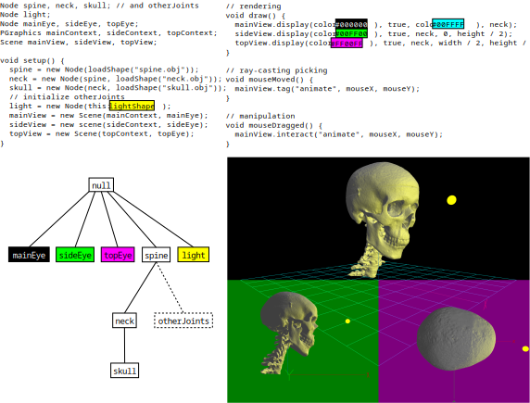530x403 pixels.
Task: Click the yellow light node box
Action: (x=194, y=255)
